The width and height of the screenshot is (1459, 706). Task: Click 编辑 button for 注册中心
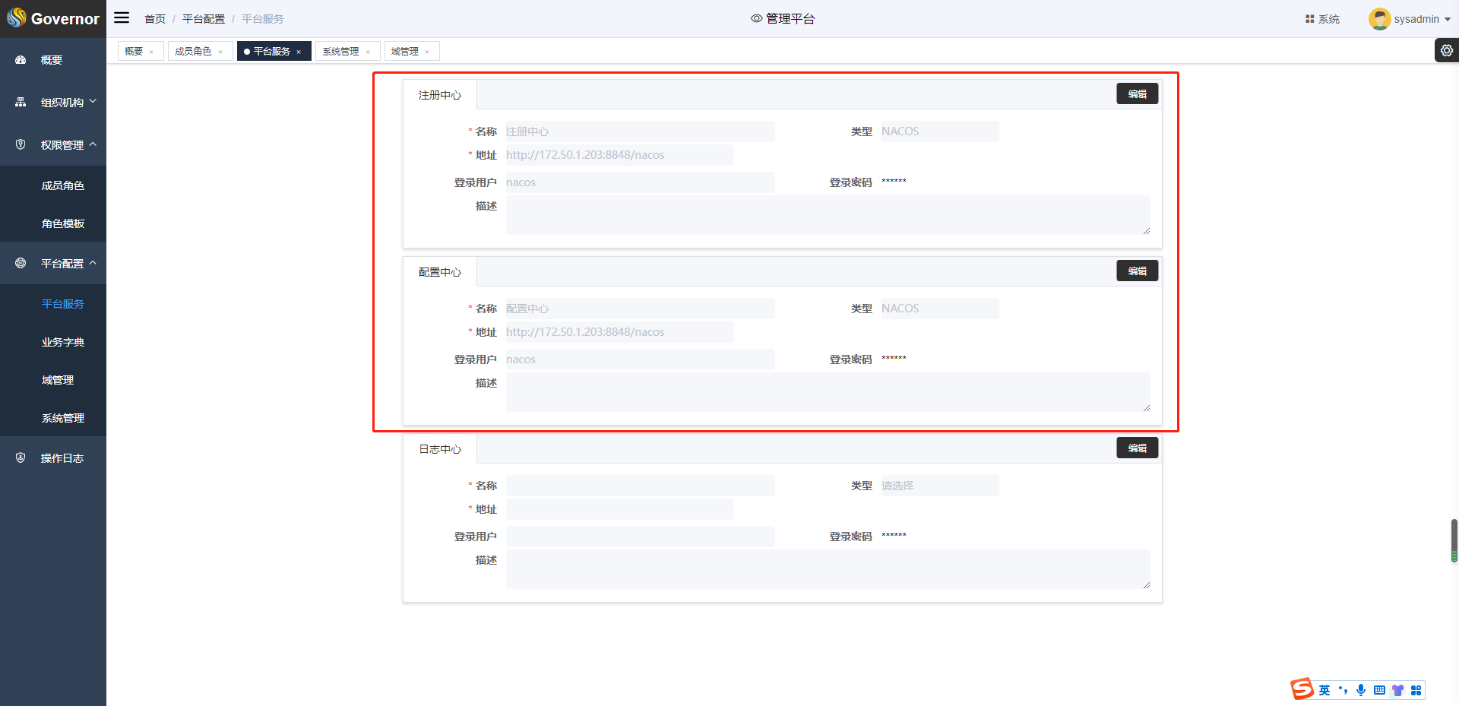coord(1138,93)
